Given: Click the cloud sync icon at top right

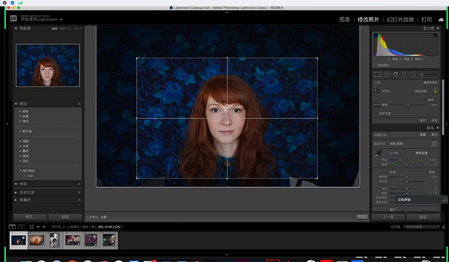Looking at the screenshot, I should pos(441,20).
